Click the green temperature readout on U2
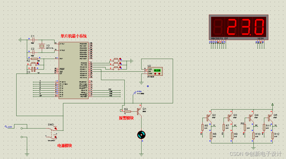The width and height of the screenshot is (286, 159). click(x=157, y=70)
